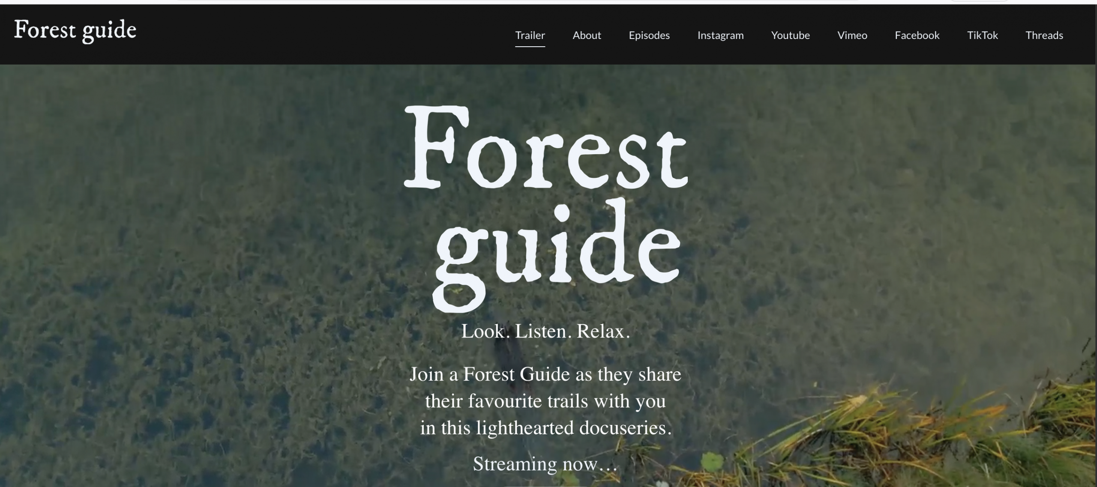The height and width of the screenshot is (487, 1097).
Task: Click the 'Streaming now…' text
Action: pos(545,464)
